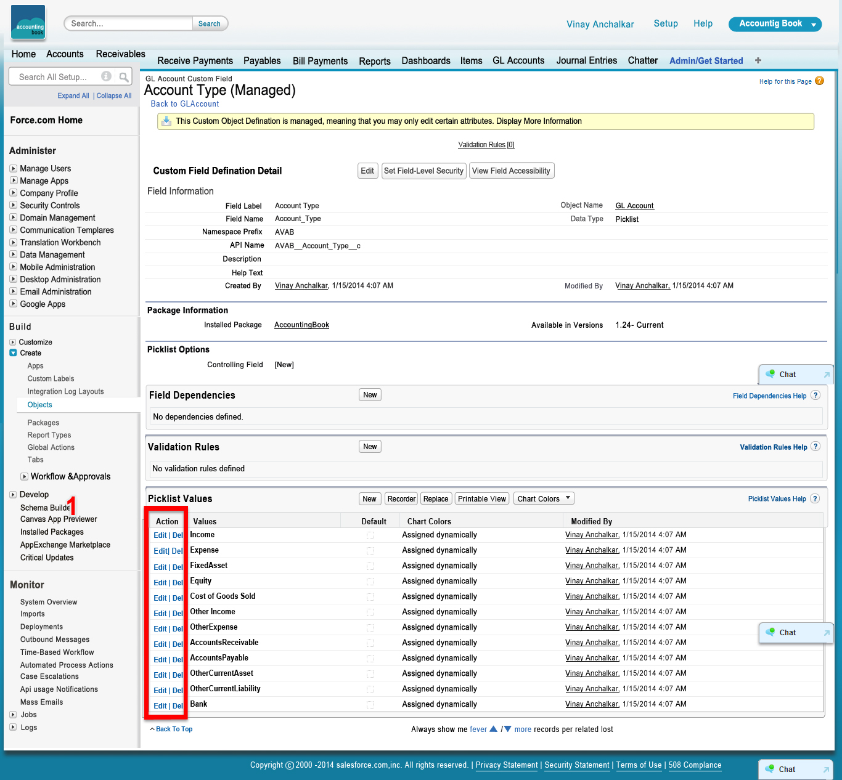This screenshot has width=842, height=780.
Task: Pop out the Chat widget near Picklist Options
Action: point(827,375)
